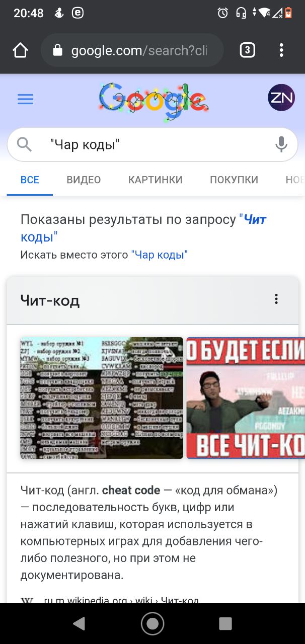Tap the Google holiday lights logo
This screenshot has width=305, height=644.
(154, 102)
